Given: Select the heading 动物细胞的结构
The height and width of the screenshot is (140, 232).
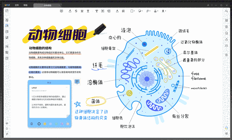Looking at the screenshot, I should point(40,48).
